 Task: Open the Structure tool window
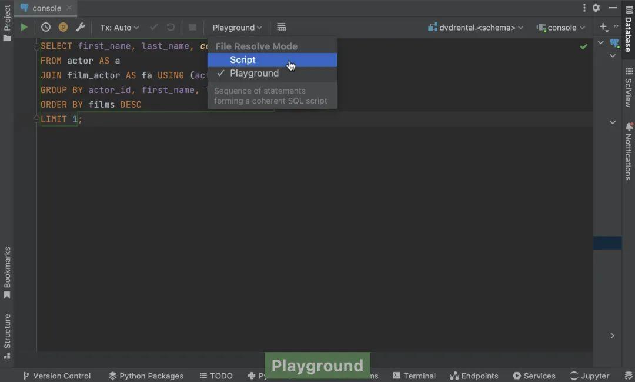coord(8,334)
